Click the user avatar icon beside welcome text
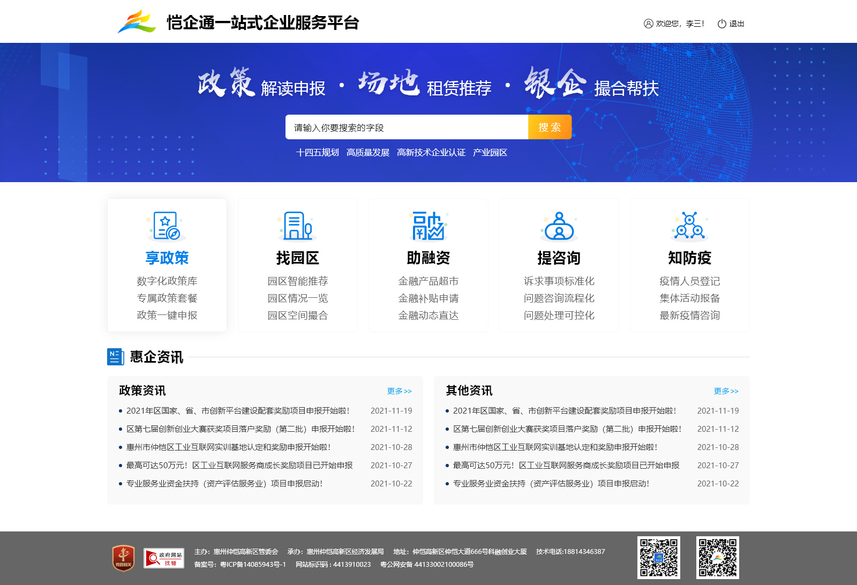Viewport: 857px width, 585px height. point(648,24)
